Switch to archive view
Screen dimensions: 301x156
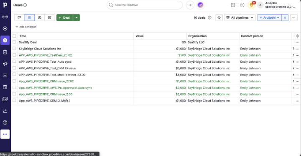coord(49,17)
